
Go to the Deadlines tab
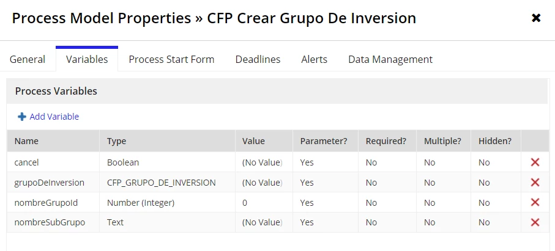pos(258,59)
